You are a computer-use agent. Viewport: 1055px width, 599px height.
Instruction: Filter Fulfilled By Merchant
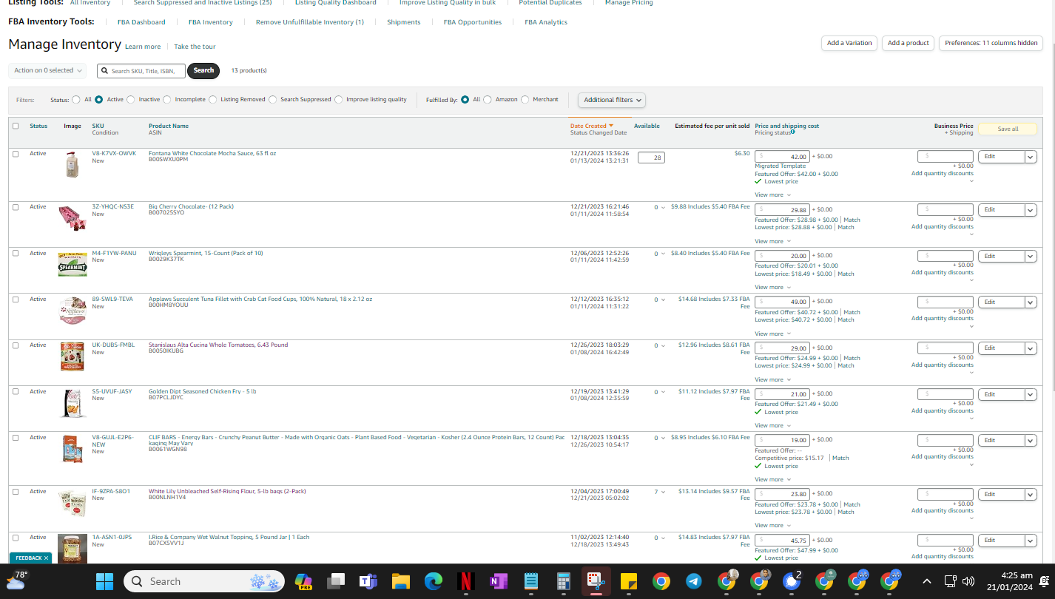525,99
